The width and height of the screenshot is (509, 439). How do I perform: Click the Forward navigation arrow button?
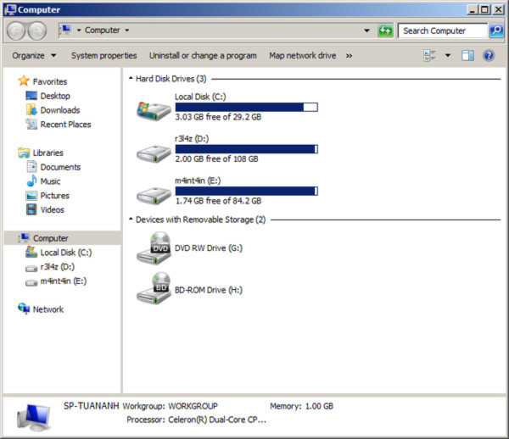pyautogui.click(x=37, y=31)
